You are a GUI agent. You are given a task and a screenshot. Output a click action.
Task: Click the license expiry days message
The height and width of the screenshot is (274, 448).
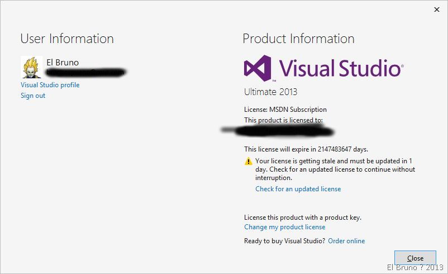click(306, 149)
